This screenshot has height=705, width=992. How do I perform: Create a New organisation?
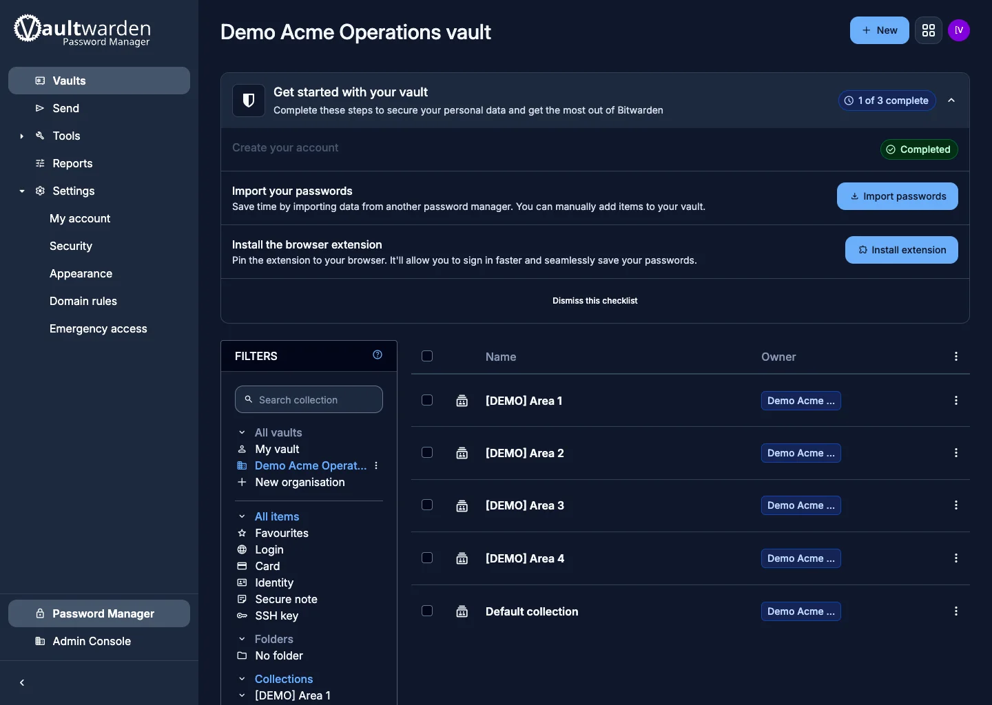click(300, 482)
